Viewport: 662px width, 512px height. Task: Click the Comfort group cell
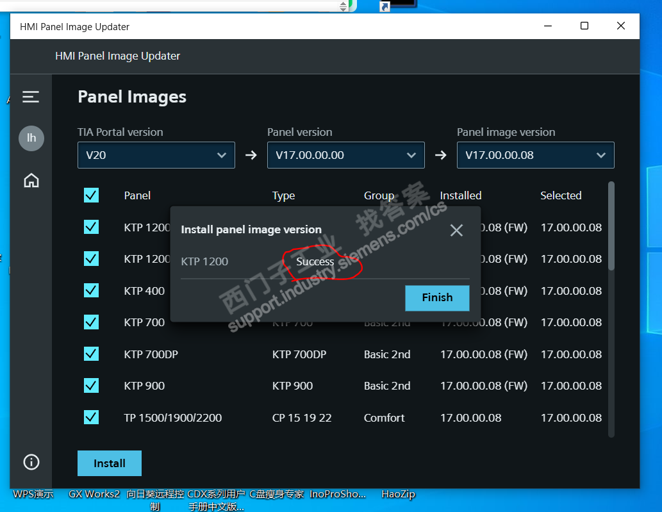[385, 418]
